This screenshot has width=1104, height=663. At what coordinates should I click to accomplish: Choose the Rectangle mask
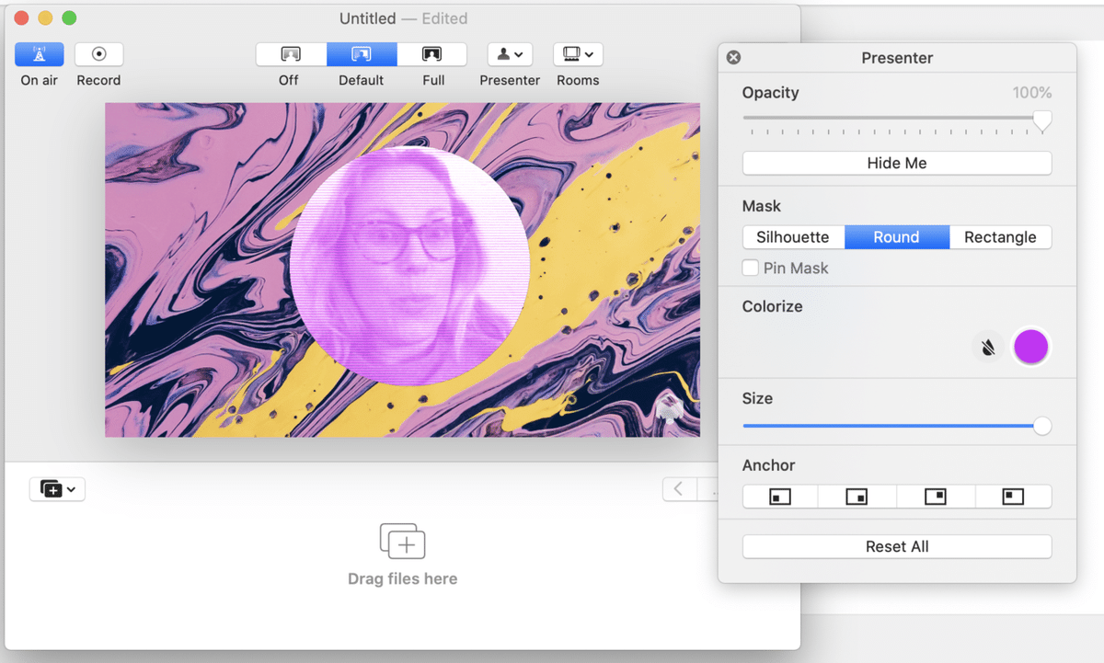(x=1000, y=237)
